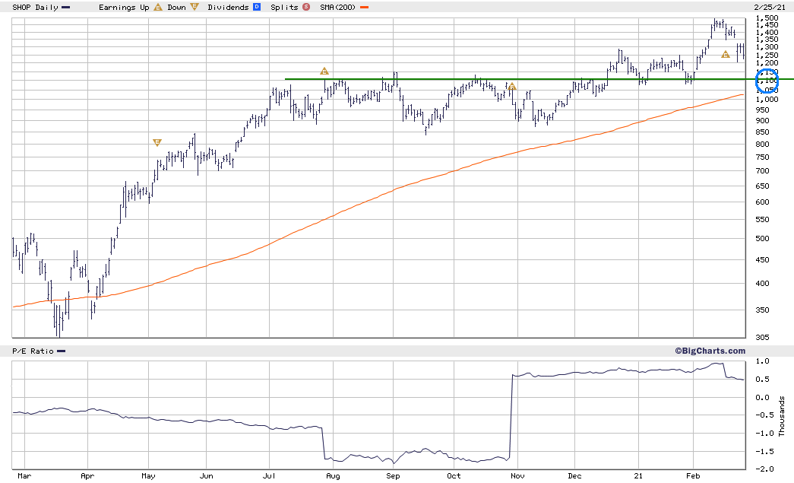This screenshot has height=483, width=794.
Task: Click the 'Apr' month axis label
Action: point(87,476)
